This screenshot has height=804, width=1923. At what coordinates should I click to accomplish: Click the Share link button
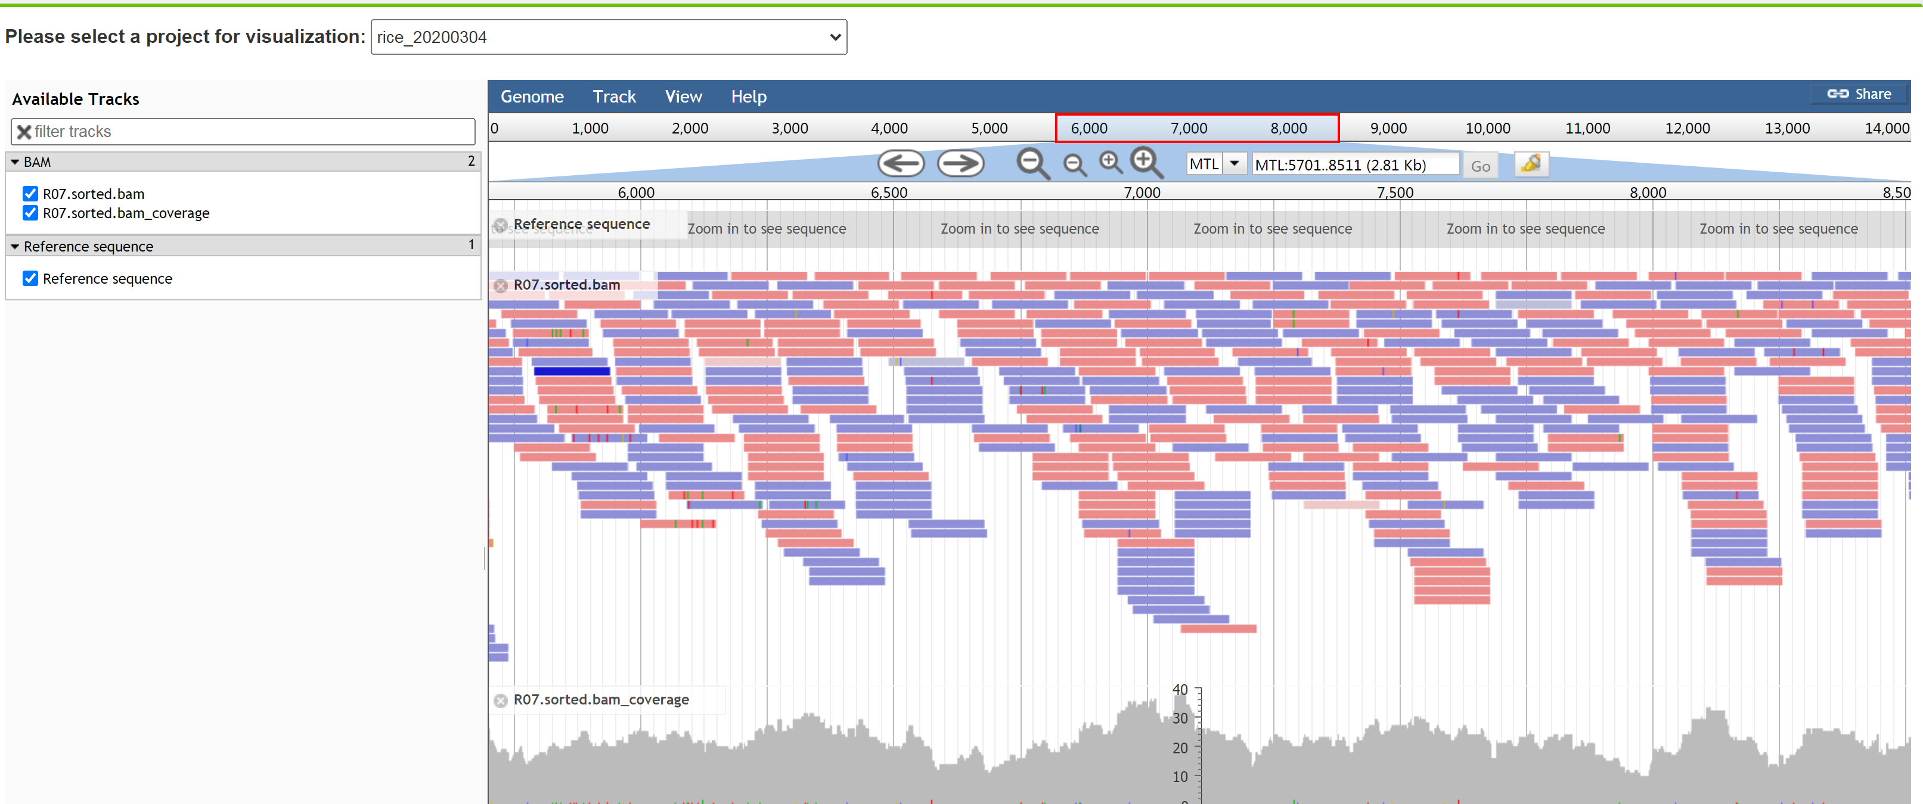(1859, 94)
